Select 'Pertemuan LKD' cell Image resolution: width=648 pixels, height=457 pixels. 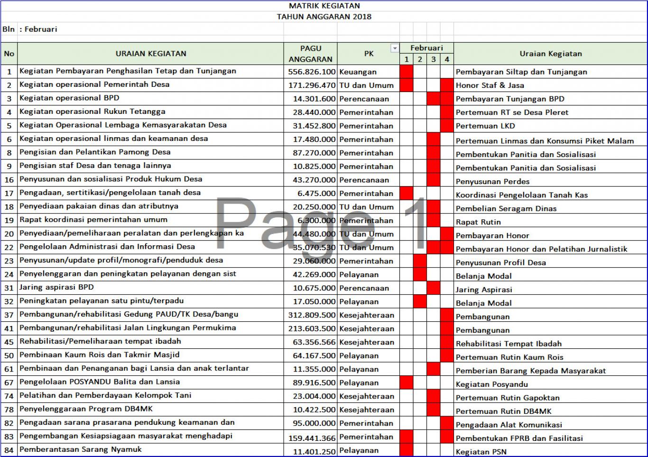pos(550,126)
